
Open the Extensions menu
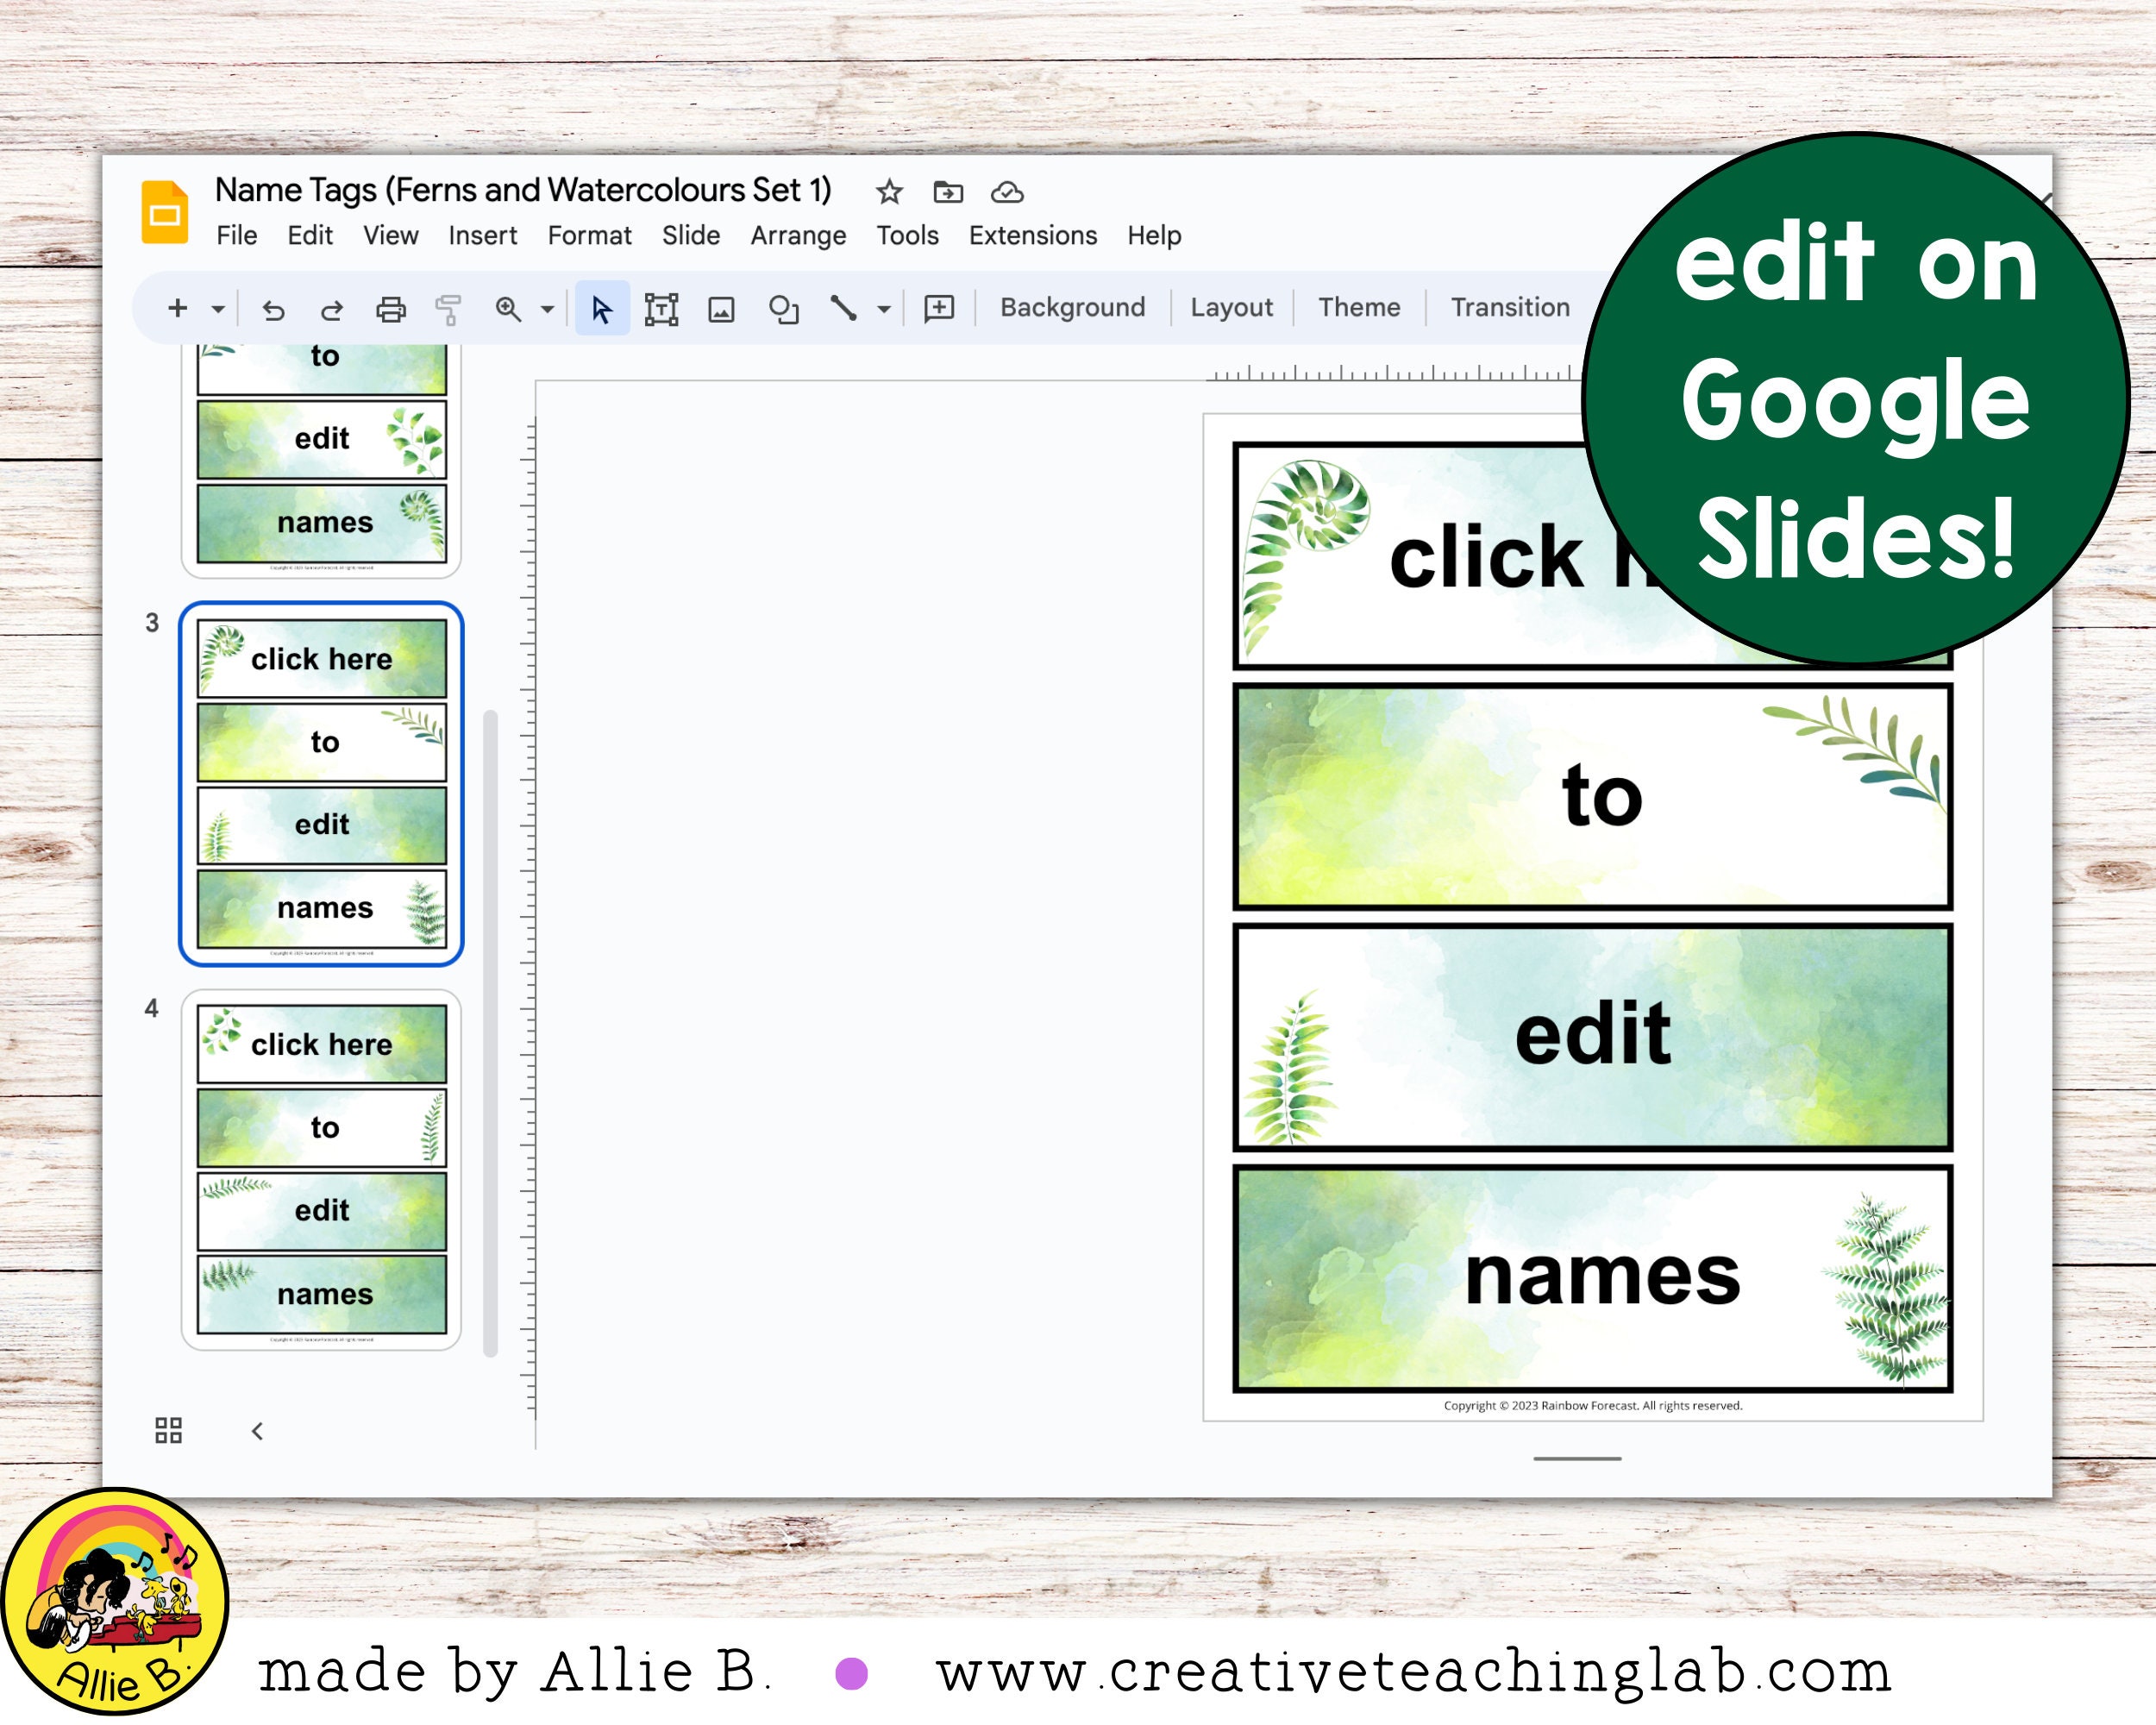(x=1032, y=235)
